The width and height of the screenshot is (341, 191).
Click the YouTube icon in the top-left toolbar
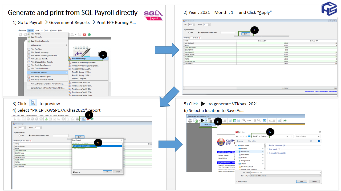coord(84,34)
